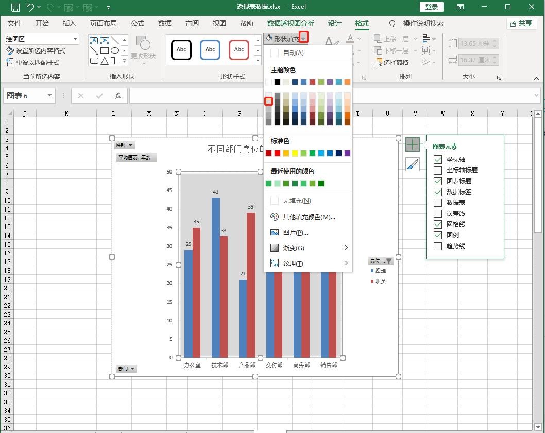This screenshot has height=433, width=545.
Task: Select No Fill (无填充) menu item
Action: 297,201
